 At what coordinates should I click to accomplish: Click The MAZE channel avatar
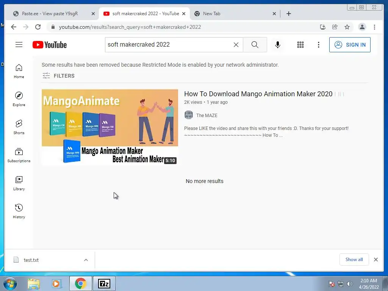tap(189, 115)
